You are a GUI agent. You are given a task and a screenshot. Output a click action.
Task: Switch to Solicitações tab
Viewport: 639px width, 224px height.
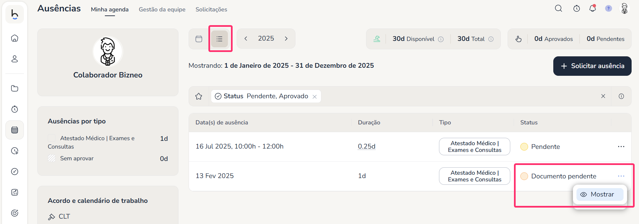coord(211,9)
